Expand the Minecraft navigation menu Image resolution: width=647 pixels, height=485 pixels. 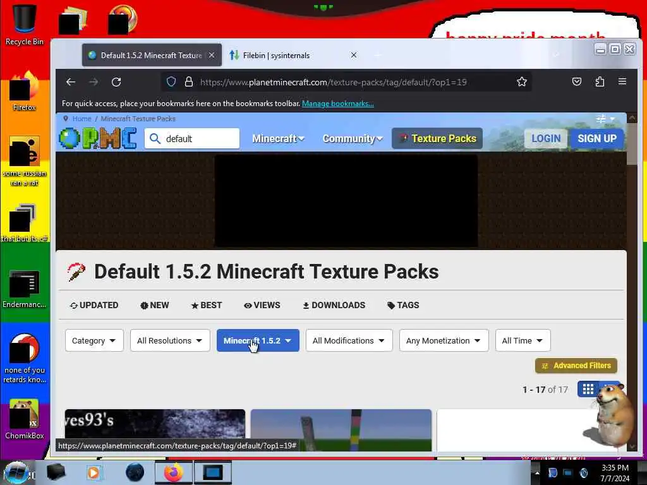tap(278, 138)
